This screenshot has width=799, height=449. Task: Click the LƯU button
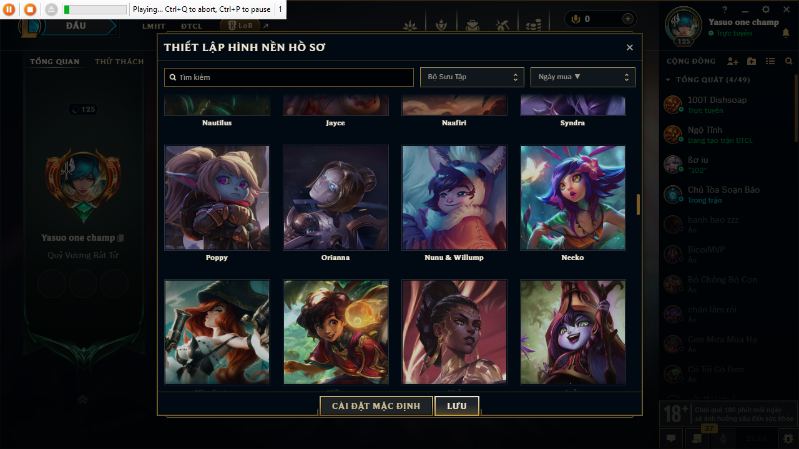(457, 406)
